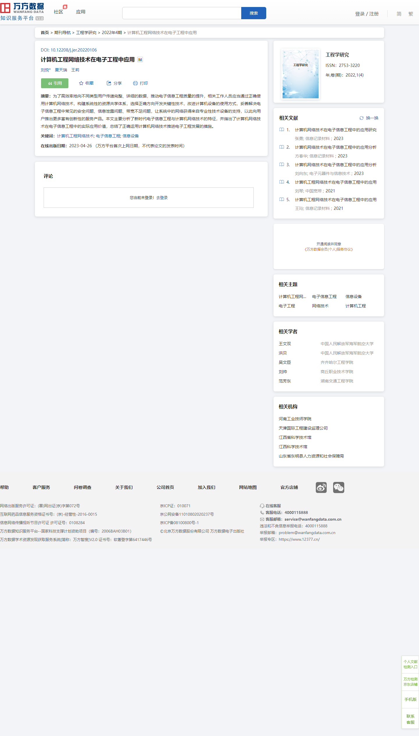The image size is (419, 736).
Task: Open WeChat icon in the footer
Action: tap(339, 487)
